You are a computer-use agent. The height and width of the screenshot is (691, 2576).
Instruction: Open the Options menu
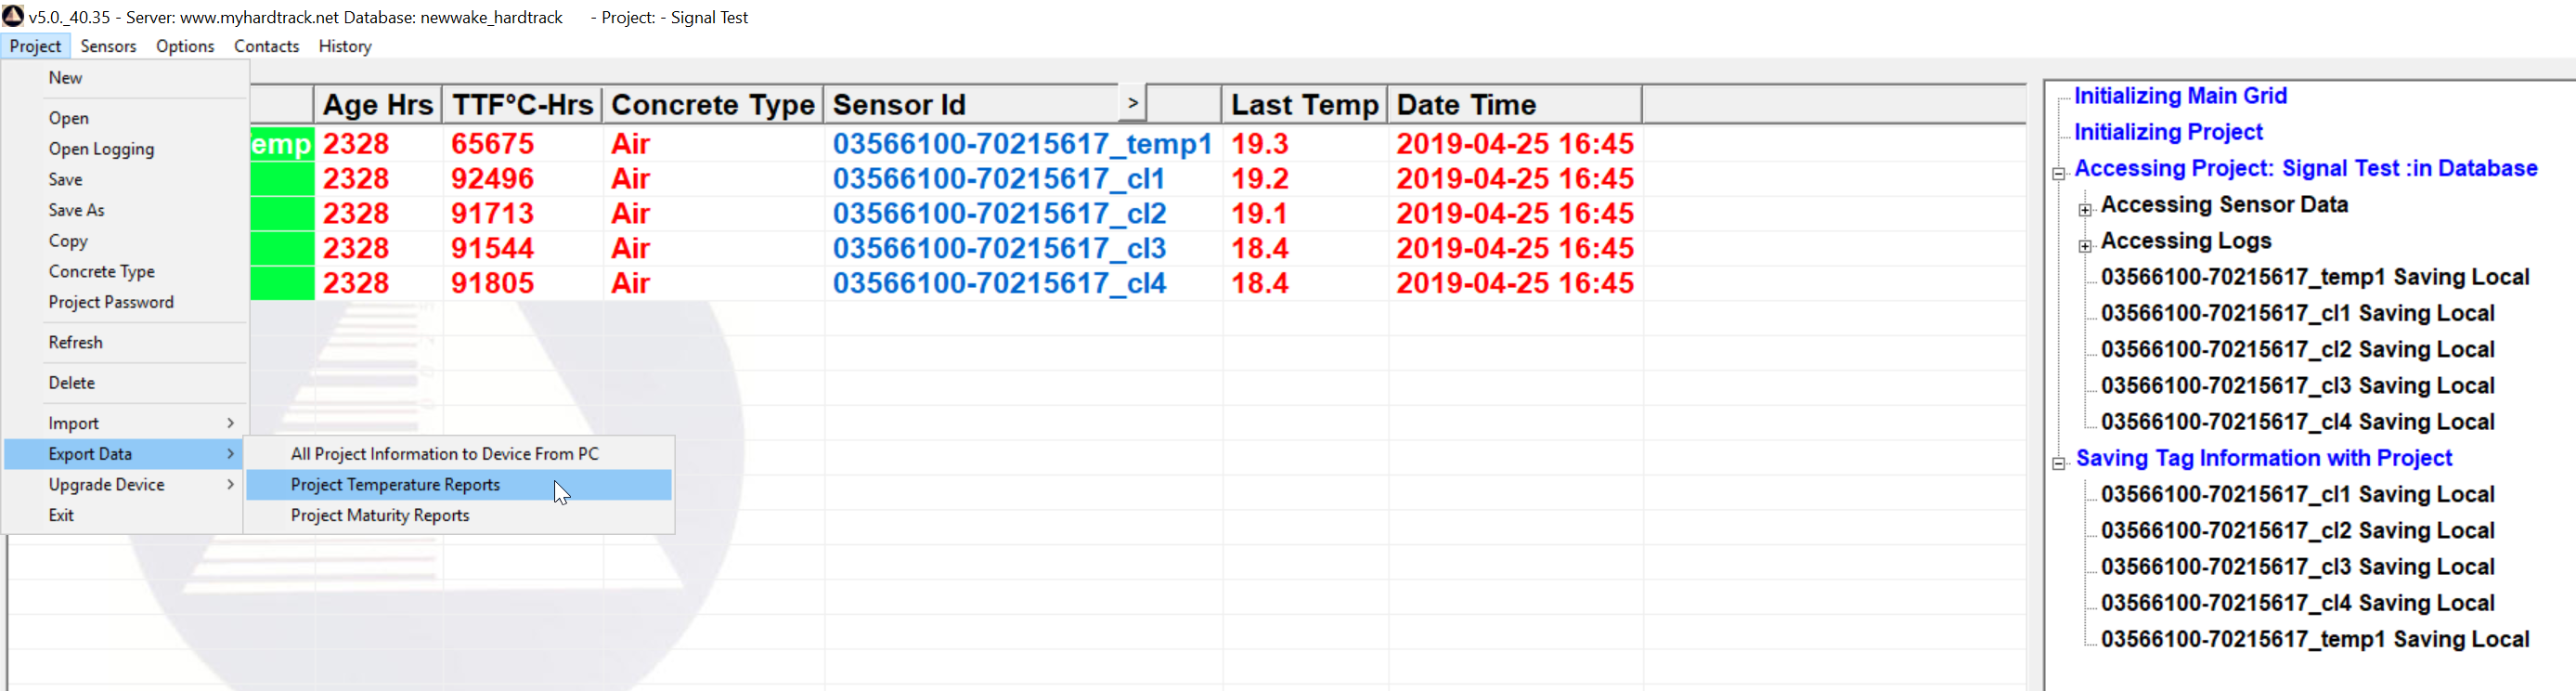coord(185,46)
